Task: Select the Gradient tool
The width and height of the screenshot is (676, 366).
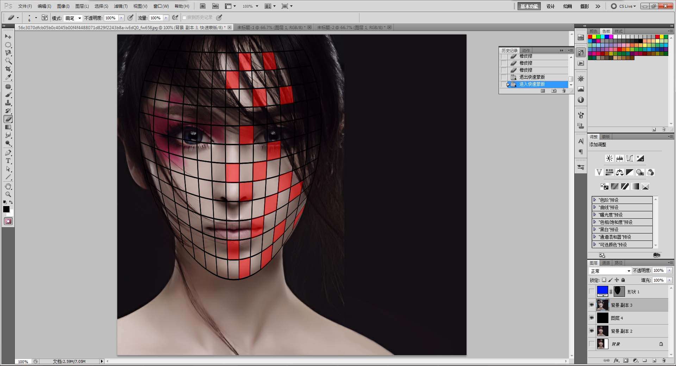Action: click(x=8, y=127)
